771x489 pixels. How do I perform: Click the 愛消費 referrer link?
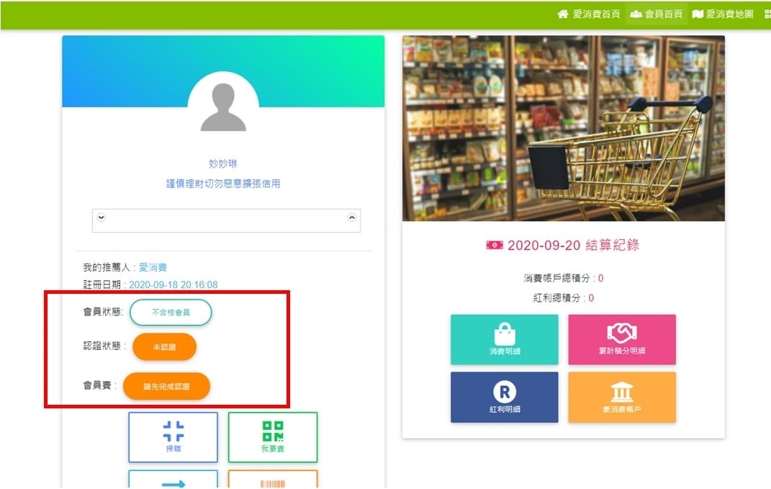[x=153, y=267]
